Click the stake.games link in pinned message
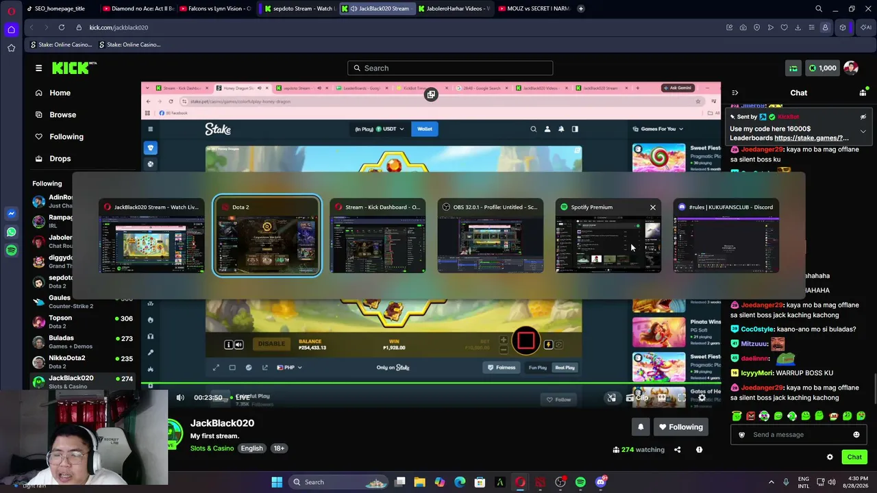Image resolution: width=877 pixels, height=493 pixels. coord(811,138)
